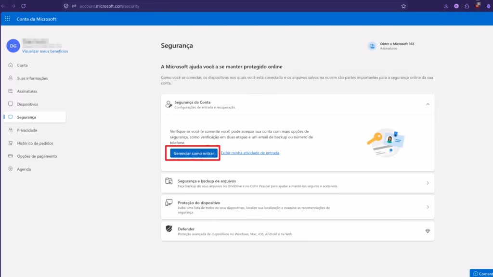The height and width of the screenshot is (277, 493).
Task: Click the Configurações de entrada e recuperação subtitle
Action: click(x=205, y=107)
